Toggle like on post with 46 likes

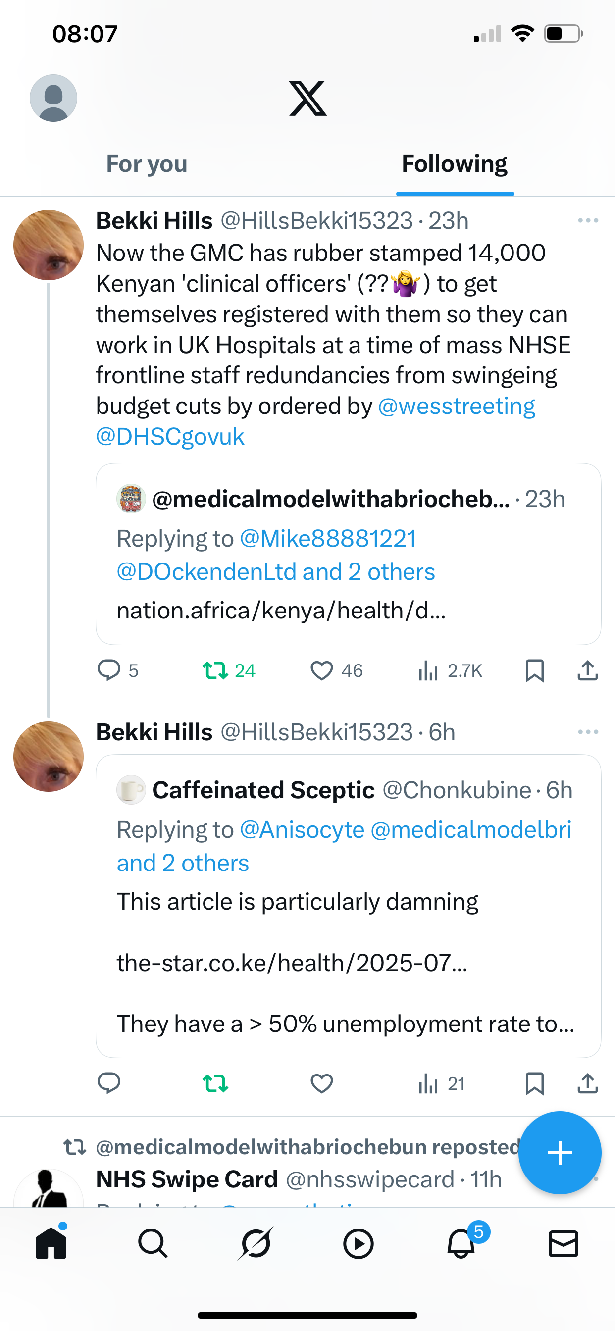321,670
